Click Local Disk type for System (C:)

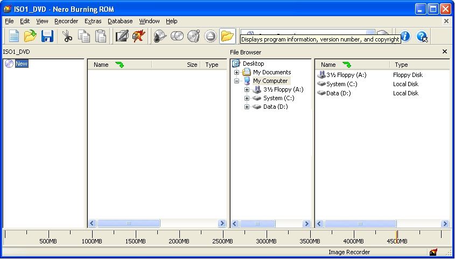point(405,84)
